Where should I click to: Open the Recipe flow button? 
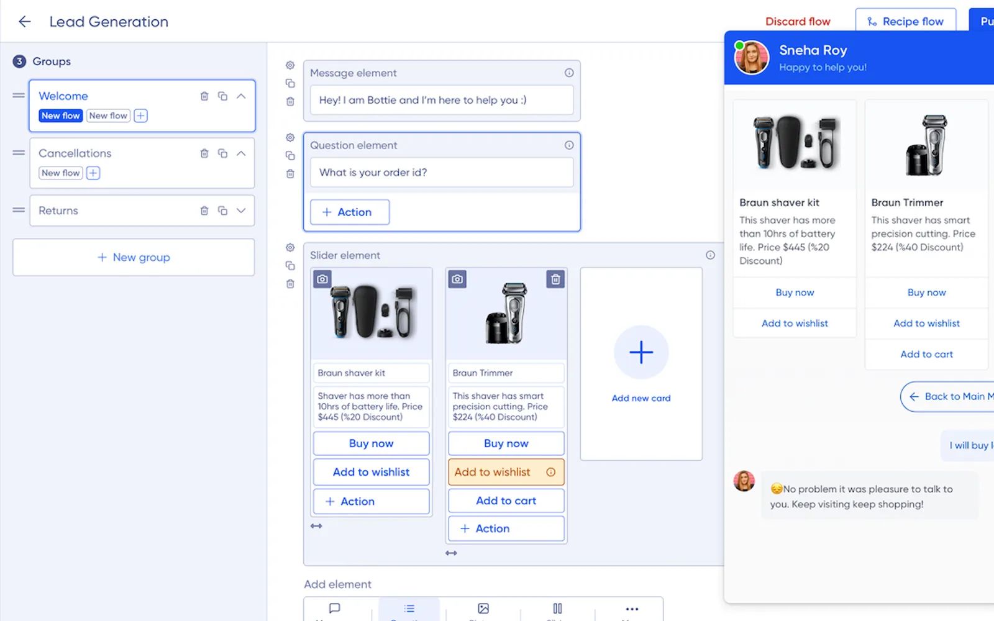click(906, 22)
